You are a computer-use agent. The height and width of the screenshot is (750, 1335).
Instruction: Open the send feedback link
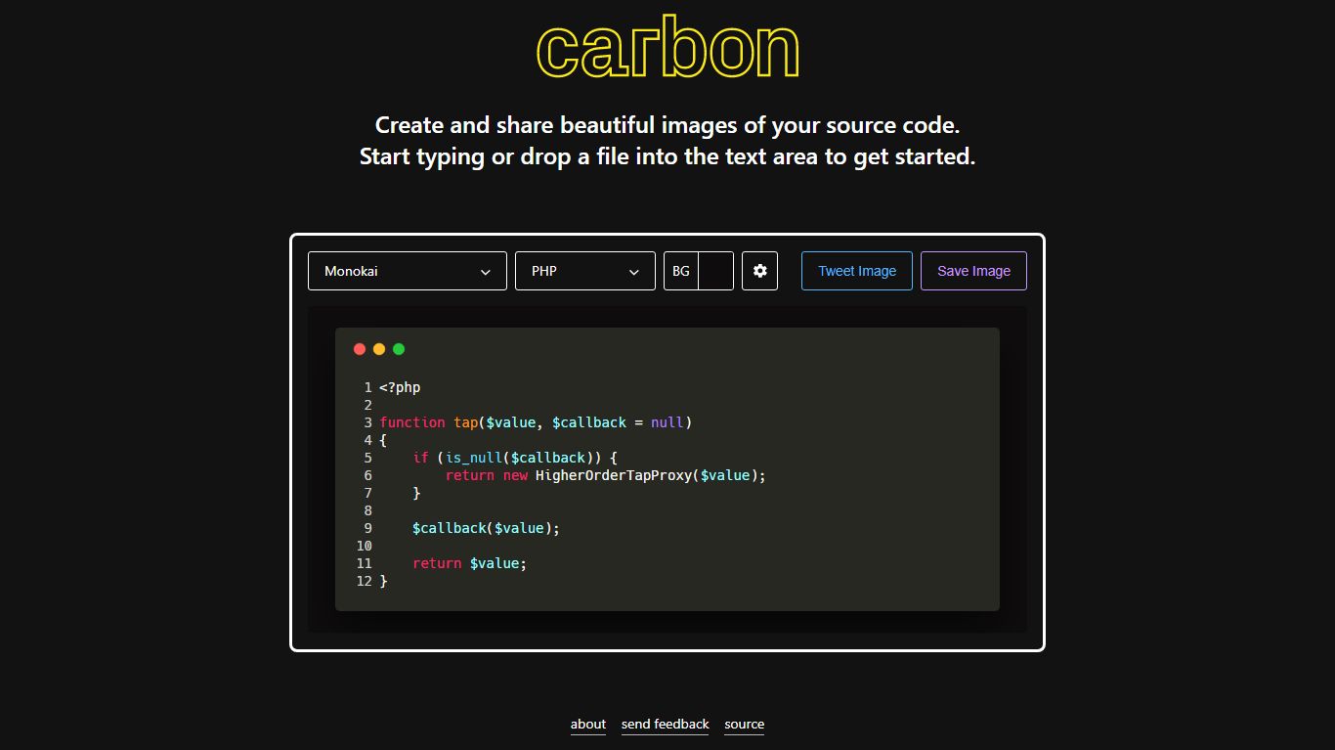click(666, 725)
